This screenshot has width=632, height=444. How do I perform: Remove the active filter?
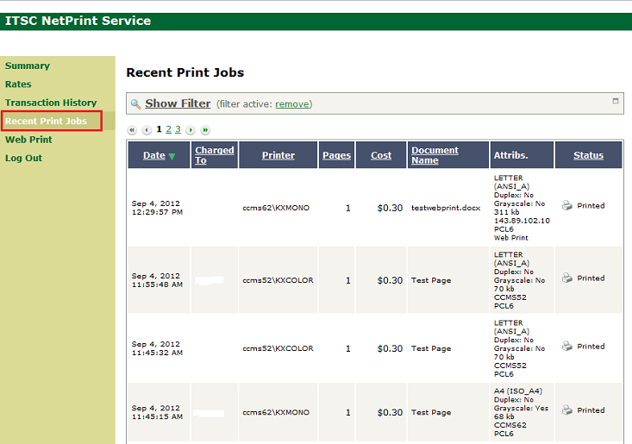tap(291, 104)
